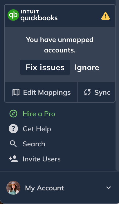119x204 pixels.
Task: Click the question mark help icon
Action: coord(13,129)
